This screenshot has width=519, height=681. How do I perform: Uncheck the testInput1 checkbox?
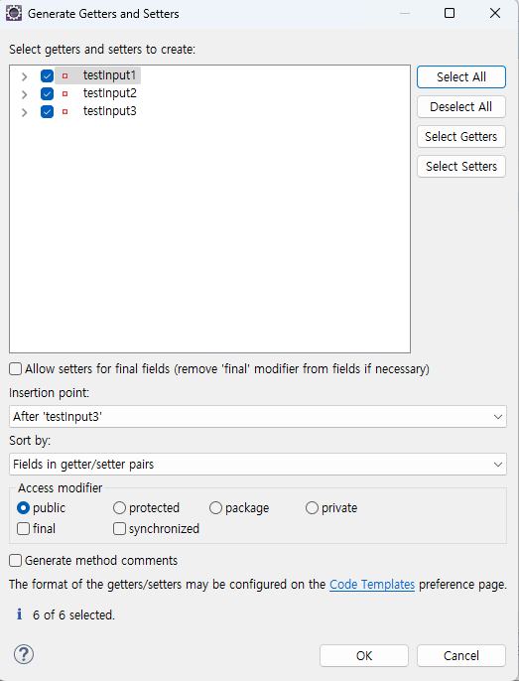pyautogui.click(x=47, y=76)
